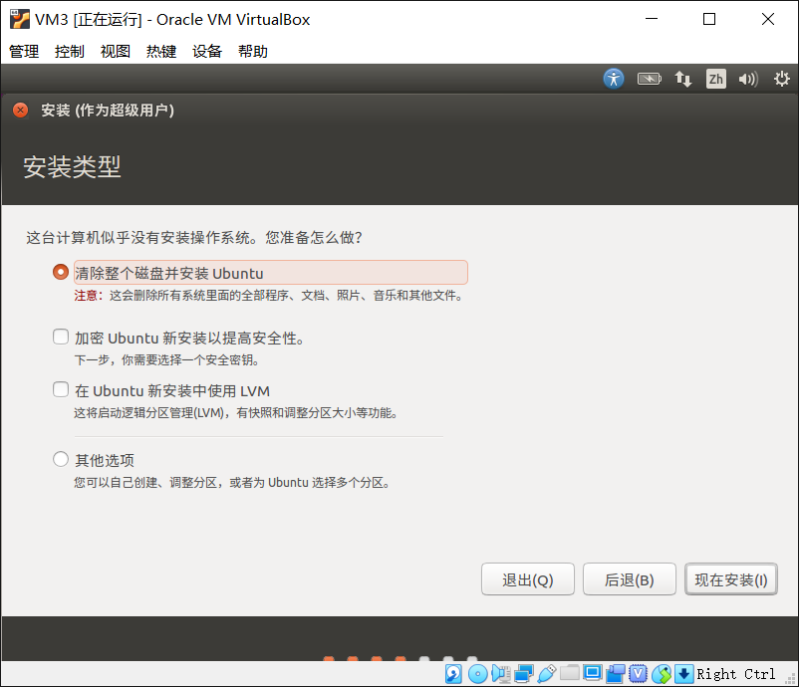Click the USB devices status icon
The height and width of the screenshot is (687, 799).
tap(546, 674)
